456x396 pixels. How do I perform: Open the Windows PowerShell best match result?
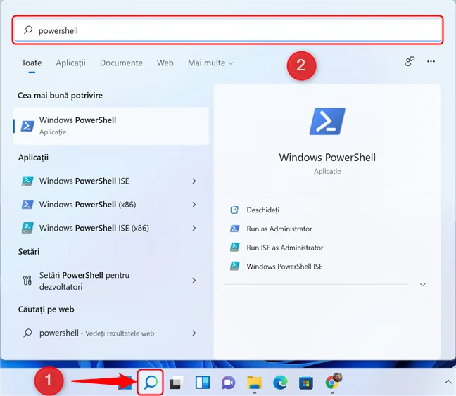pos(111,126)
